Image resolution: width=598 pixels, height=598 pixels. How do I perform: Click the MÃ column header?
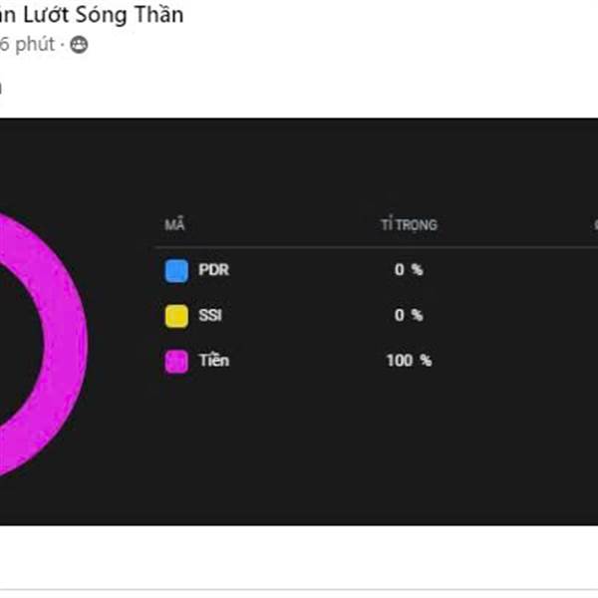pyautogui.click(x=174, y=224)
